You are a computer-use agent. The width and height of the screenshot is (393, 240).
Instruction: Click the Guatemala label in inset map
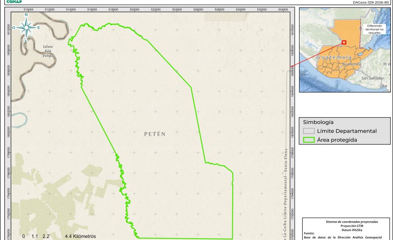pyautogui.click(x=334, y=58)
